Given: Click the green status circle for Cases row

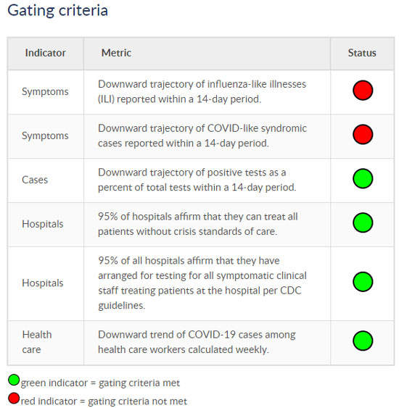Looking at the screenshot, I should (363, 178).
